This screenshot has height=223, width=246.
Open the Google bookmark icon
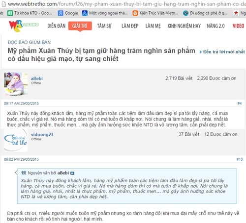point(61,13)
